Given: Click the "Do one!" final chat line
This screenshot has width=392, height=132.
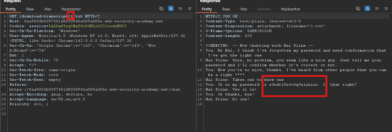Looking at the screenshot, I should (228, 99).
